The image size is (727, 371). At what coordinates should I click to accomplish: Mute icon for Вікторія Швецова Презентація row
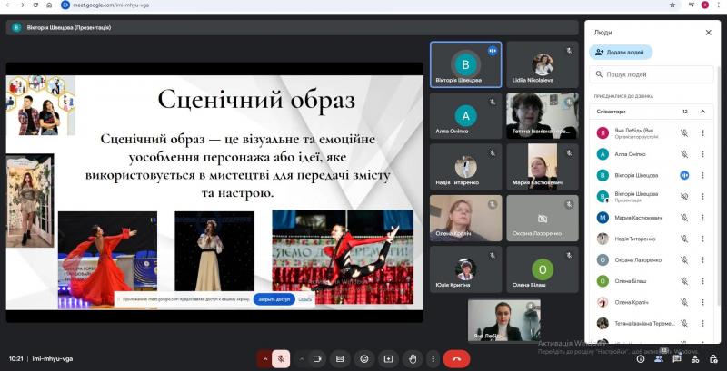tap(684, 197)
